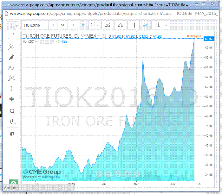
Task: Select the XABCD pattern tool
Action: (x=11, y=78)
